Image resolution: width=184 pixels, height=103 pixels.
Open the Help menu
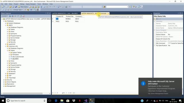point(51,4)
